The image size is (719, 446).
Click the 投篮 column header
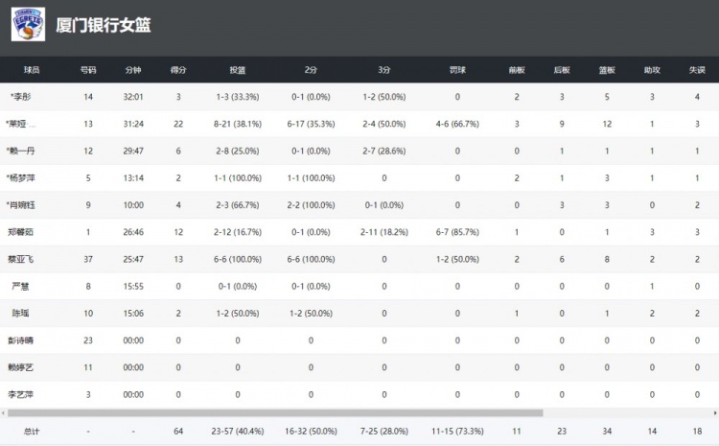[x=237, y=70]
